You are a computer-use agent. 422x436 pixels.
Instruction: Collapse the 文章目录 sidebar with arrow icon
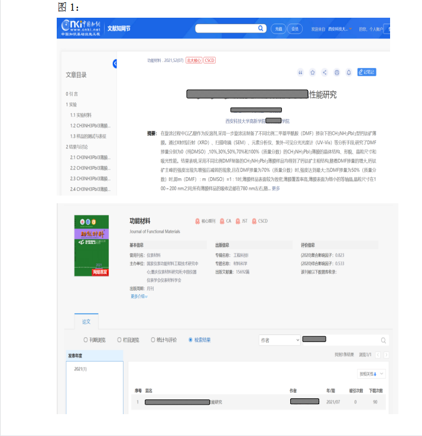pos(115,64)
